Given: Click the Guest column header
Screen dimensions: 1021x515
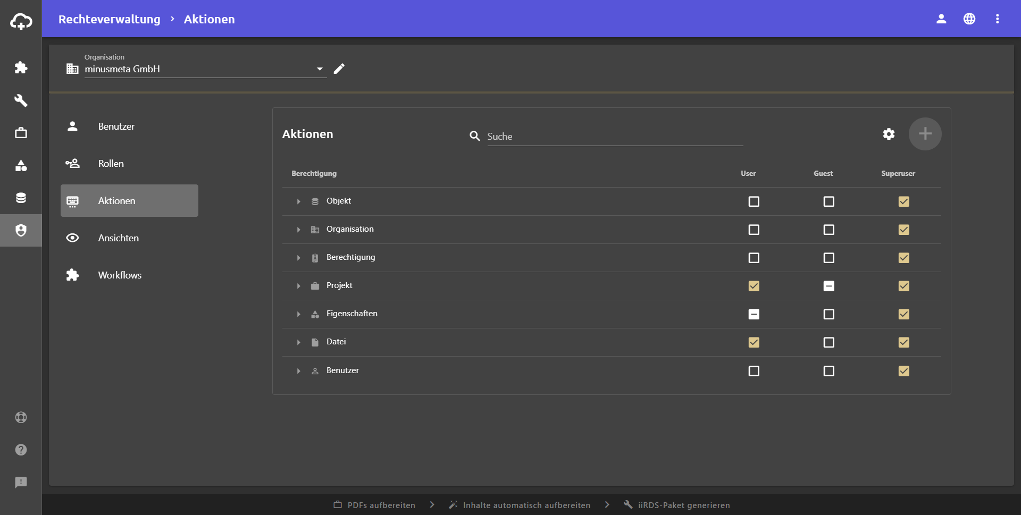Looking at the screenshot, I should pos(823,173).
